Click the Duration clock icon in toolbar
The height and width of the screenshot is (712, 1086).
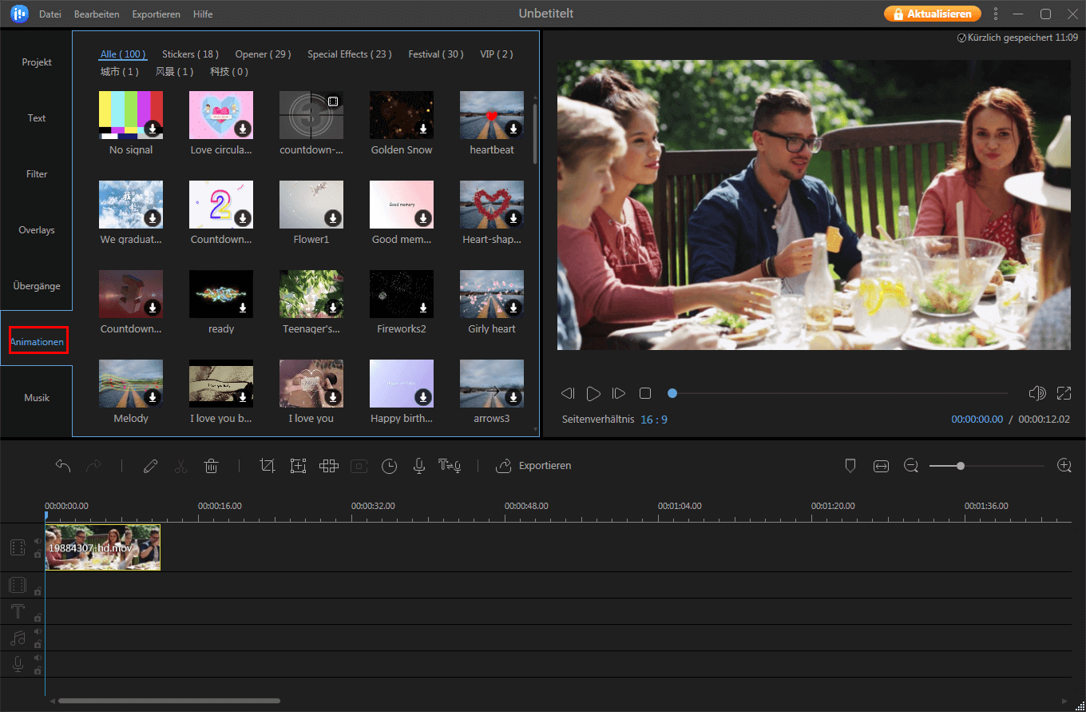coord(389,465)
